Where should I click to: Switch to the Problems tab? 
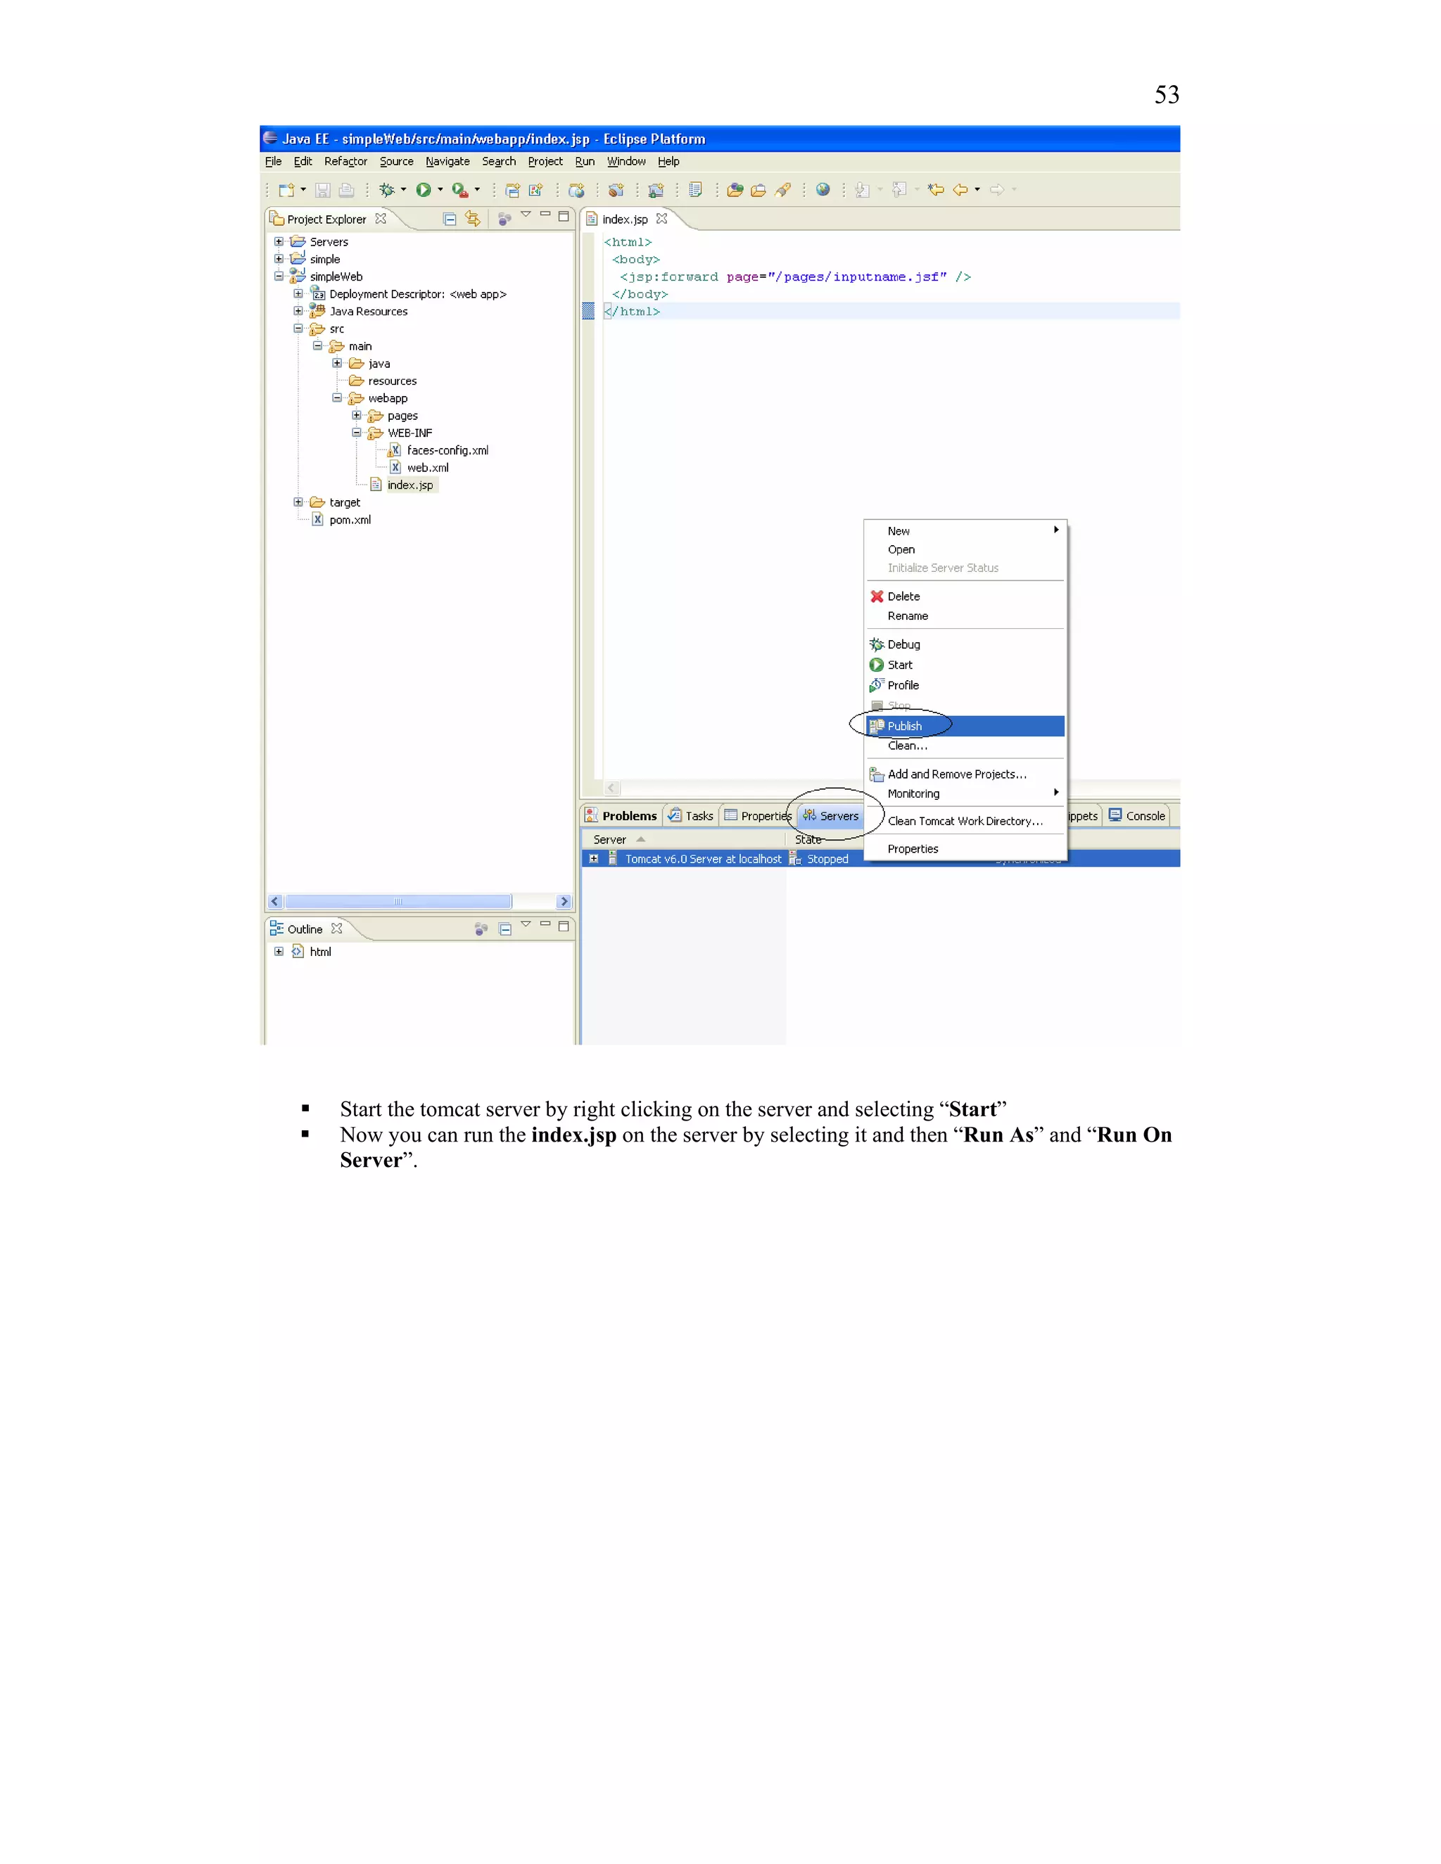[621, 816]
